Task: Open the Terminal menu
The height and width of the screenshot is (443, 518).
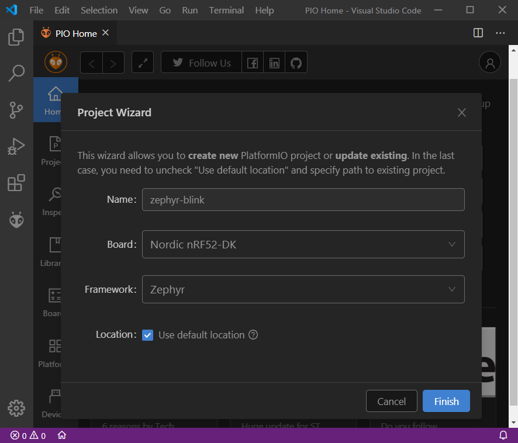Action: (227, 11)
